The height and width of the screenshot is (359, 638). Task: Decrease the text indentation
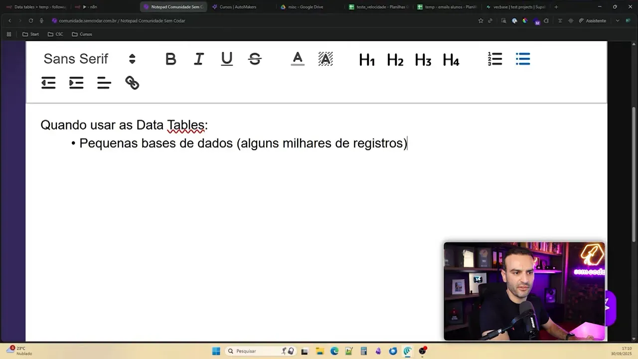(x=48, y=82)
